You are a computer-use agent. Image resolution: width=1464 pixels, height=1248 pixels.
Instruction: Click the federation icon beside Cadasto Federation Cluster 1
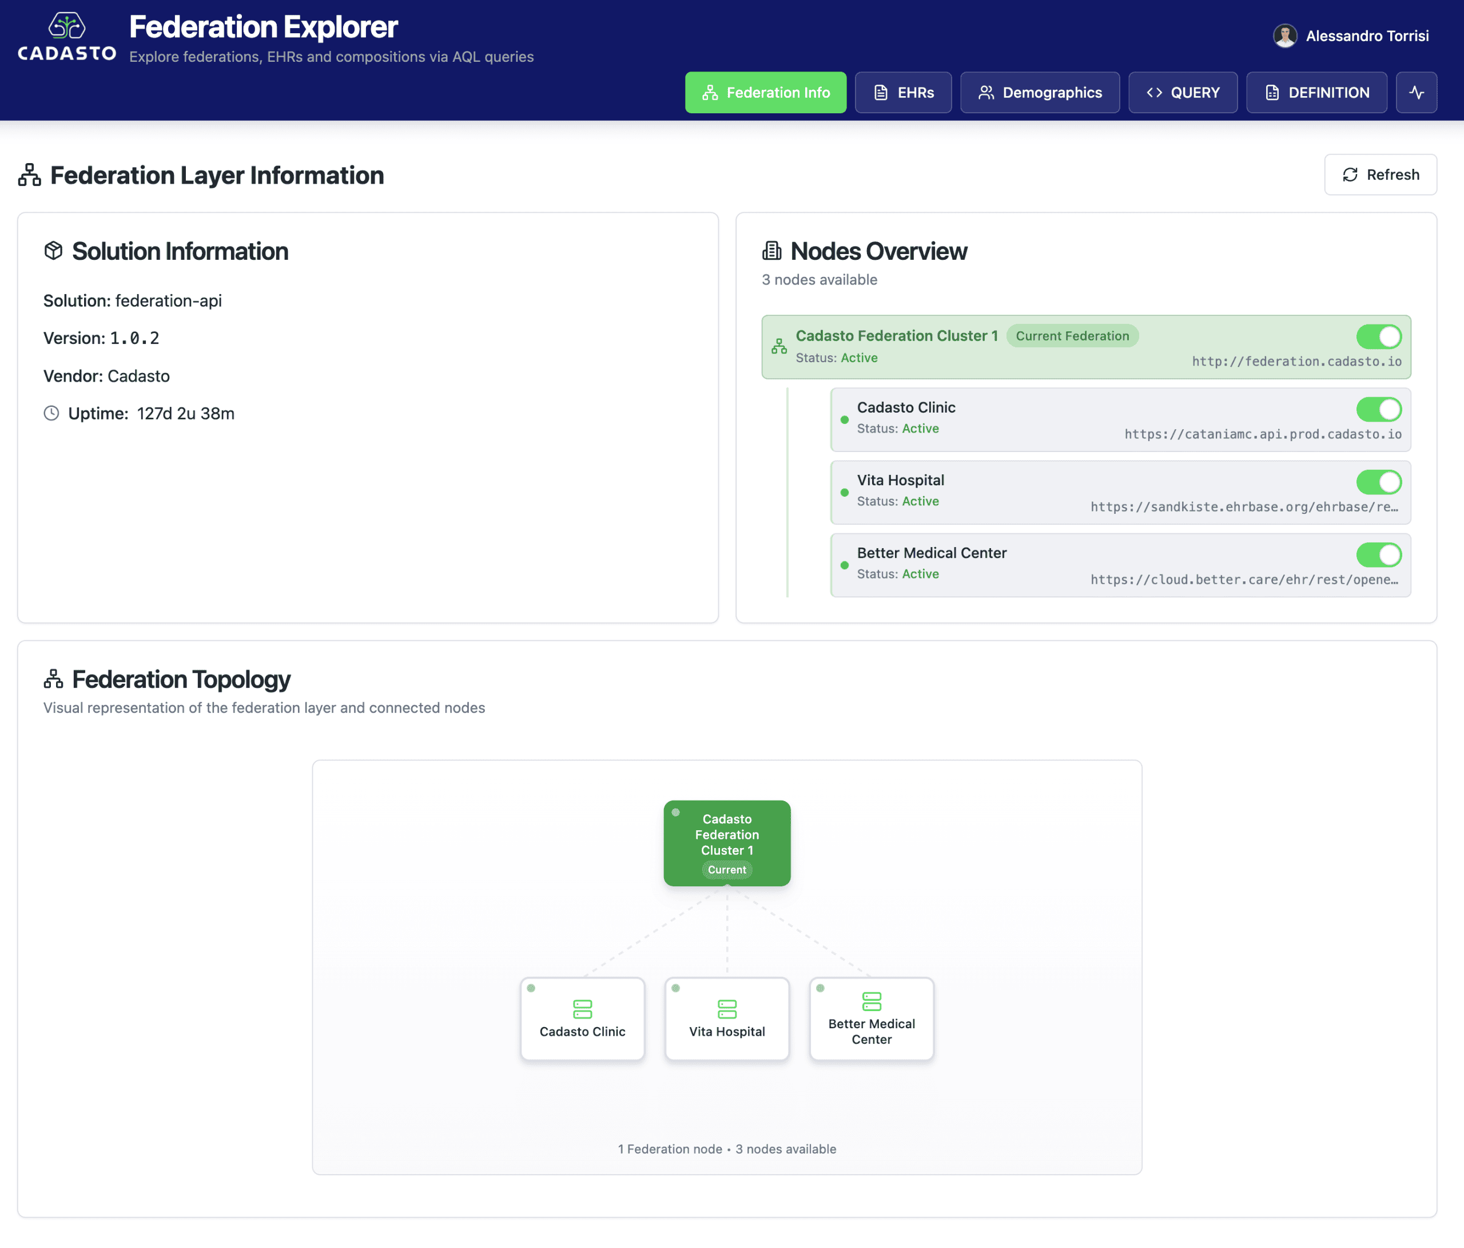(779, 346)
